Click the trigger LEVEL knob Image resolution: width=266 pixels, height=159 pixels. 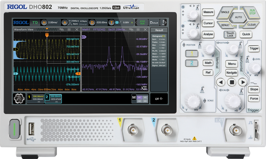(255, 67)
